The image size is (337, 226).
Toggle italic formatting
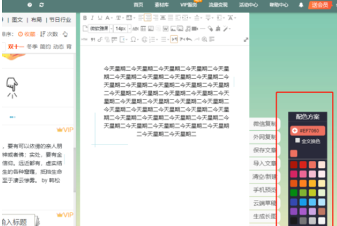pyautogui.click(x=92, y=18)
